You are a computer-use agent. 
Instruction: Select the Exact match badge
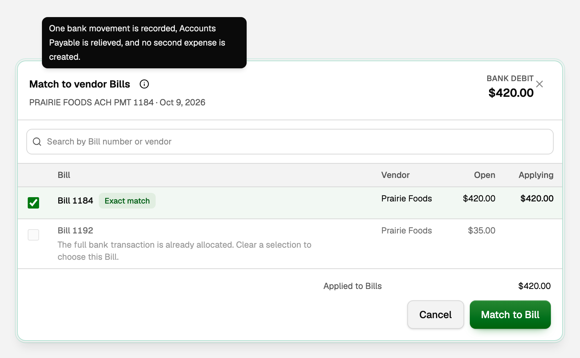click(127, 201)
